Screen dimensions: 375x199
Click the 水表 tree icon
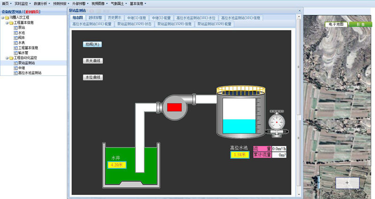tap(15, 43)
